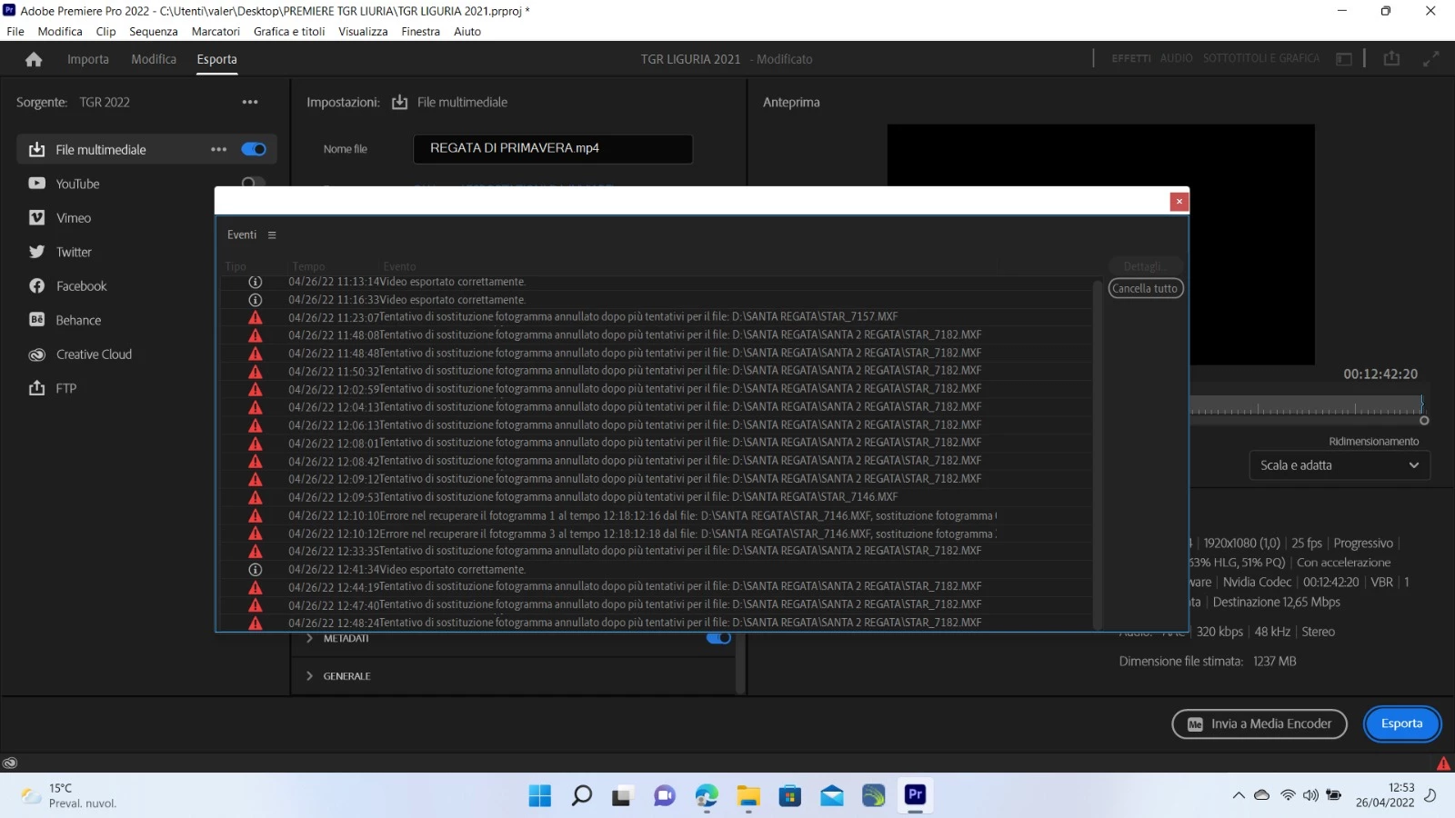Open the Microsoft Edge taskbar icon
The width and height of the screenshot is (1455, 818).
pyautogui.click(x=707, y=795)
